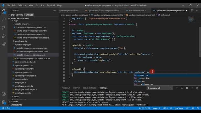Click the editor vertical scrollbar
The image size is (201, 113).
(200, 42)
